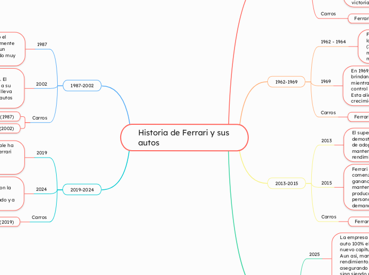Select the description box connected to 1987
The image size is (369, 275).
point(13,49)
